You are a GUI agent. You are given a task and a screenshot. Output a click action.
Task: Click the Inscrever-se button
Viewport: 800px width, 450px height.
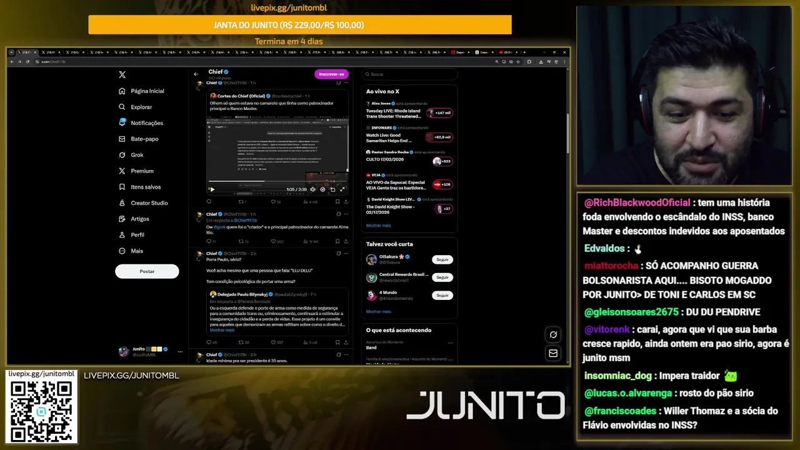click(331, 74)
